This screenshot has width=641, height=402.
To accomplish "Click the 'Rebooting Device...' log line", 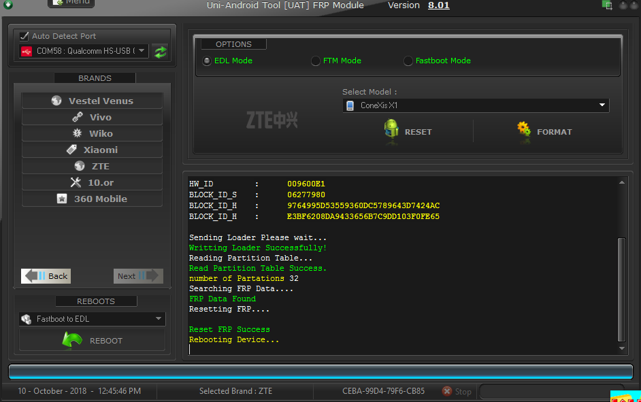I will click(234, 339).
